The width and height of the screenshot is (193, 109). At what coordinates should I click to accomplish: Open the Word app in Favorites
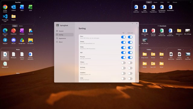pyautogui.click(x=22, y=8)
